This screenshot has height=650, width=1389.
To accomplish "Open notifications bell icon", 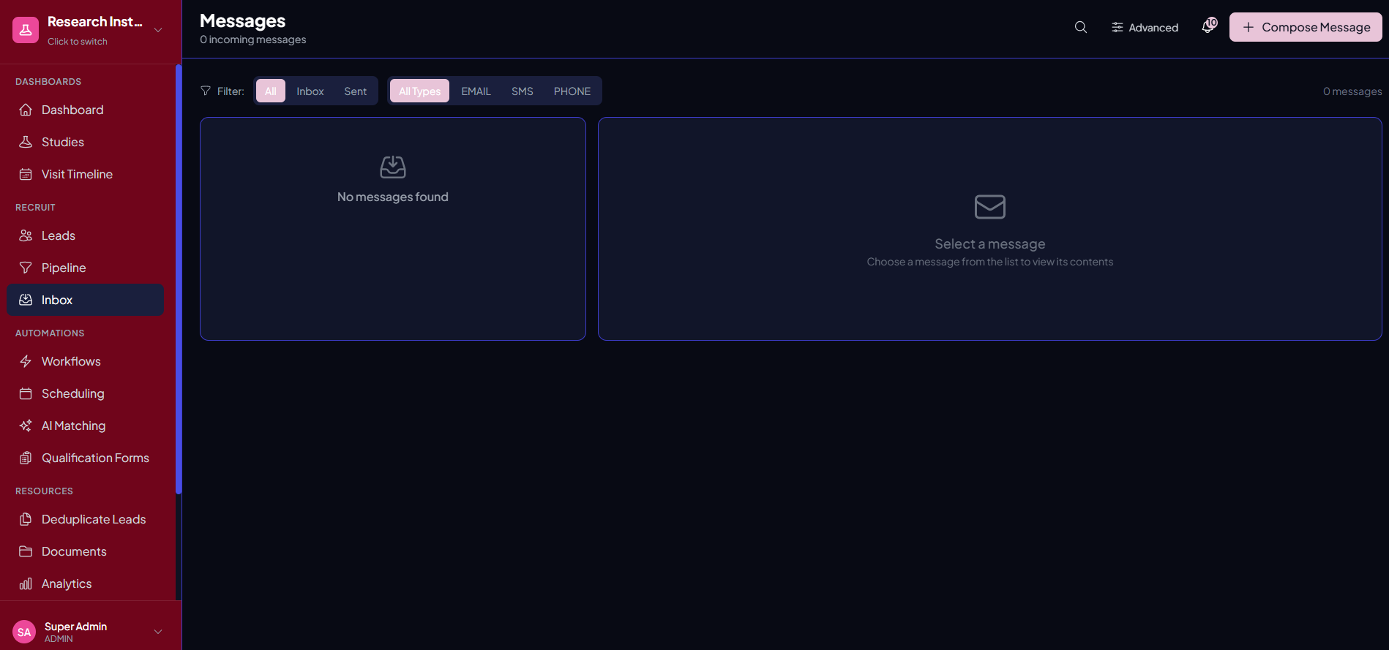I will pos(1209,26).
